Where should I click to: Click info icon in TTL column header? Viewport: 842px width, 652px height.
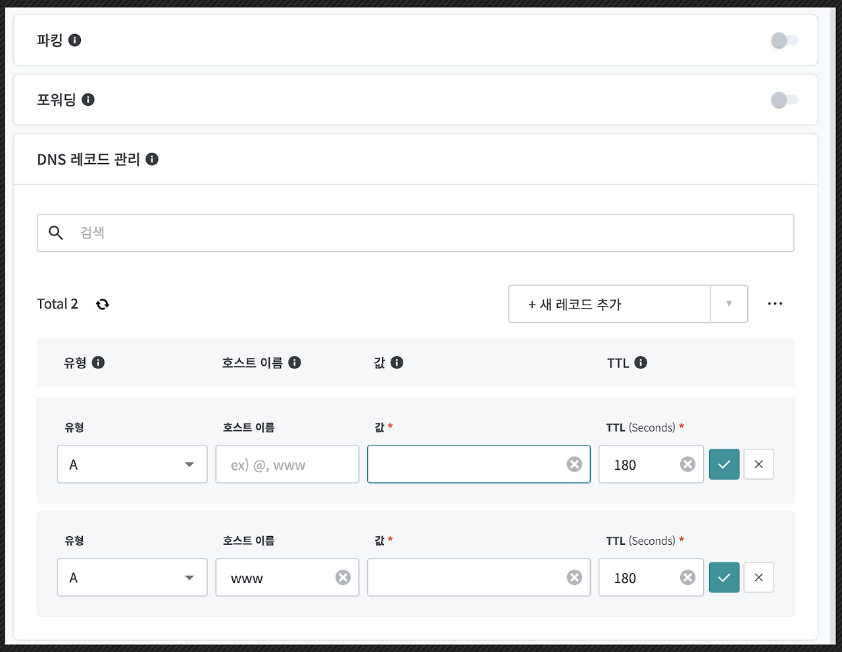click(641, 363)
